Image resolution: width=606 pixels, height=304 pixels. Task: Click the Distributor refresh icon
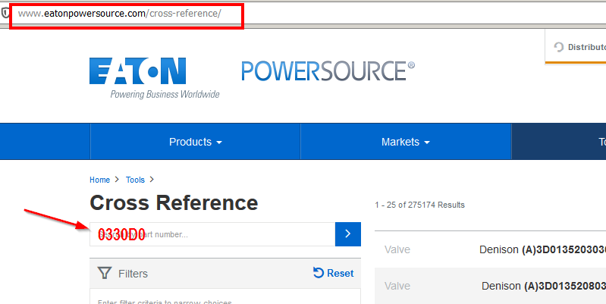(559, 47)
